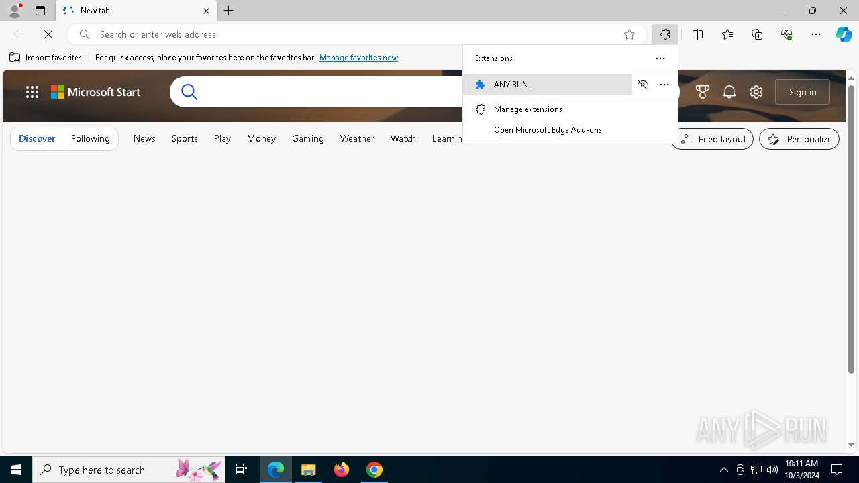Click the scrollbar down arrow
The width and height of the screenshot is (859, 483).
click(851, 445)
